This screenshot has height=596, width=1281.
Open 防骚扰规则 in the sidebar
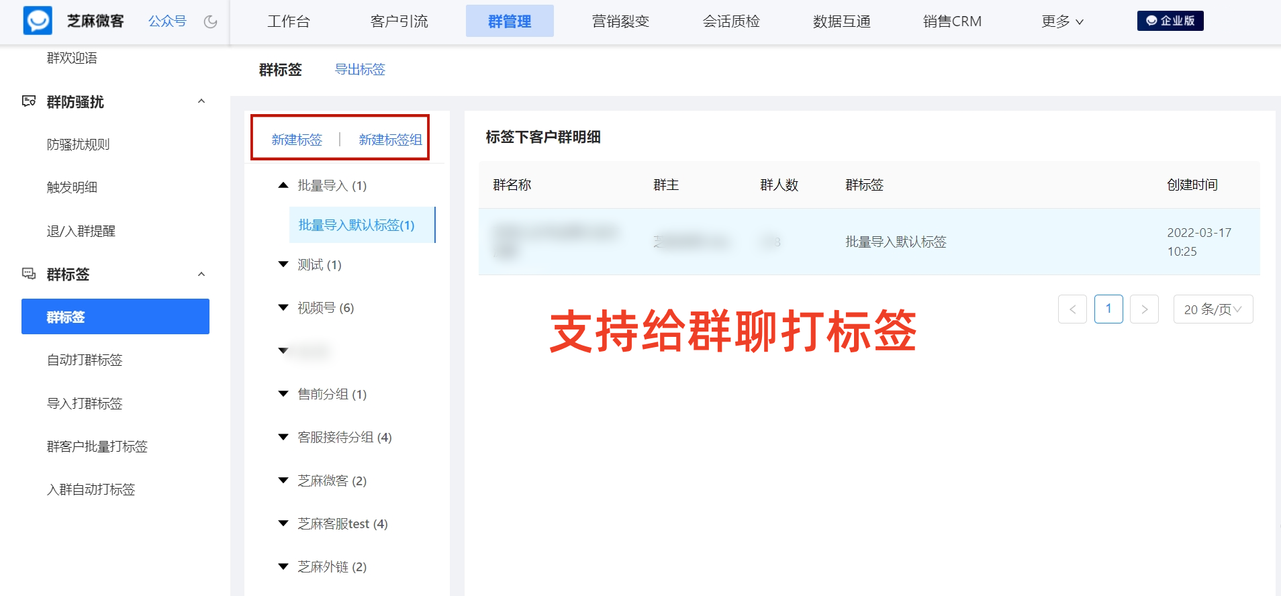(78, 144)
